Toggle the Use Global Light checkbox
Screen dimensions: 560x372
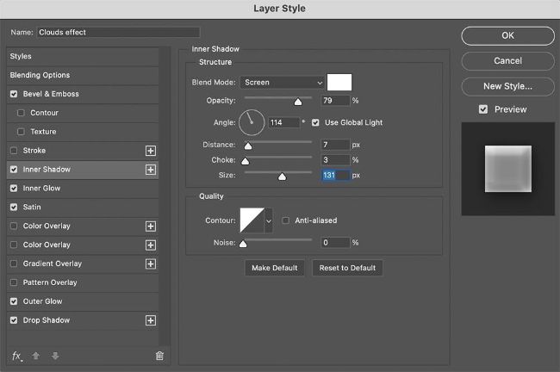pyautogui.click(x=315, y=122)
